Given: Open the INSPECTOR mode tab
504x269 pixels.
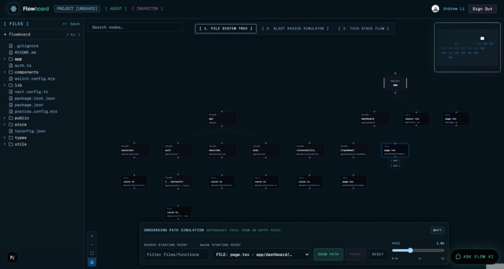Looking at the screenshot, I should [x=147, y=9].
